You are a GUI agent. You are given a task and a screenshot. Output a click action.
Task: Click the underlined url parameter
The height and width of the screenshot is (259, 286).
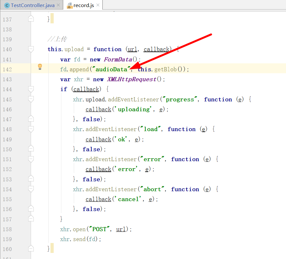click(132, 49)
